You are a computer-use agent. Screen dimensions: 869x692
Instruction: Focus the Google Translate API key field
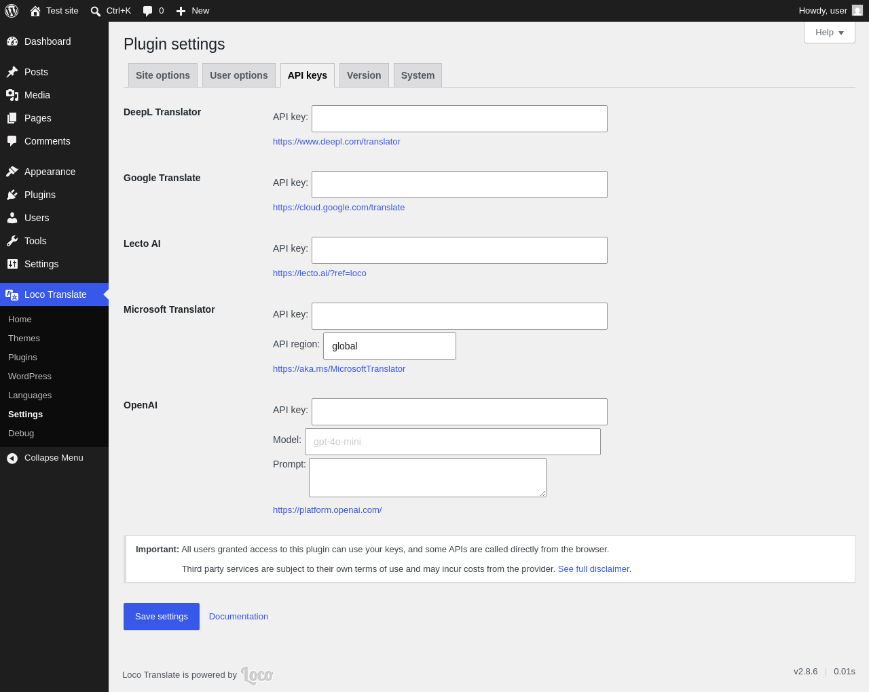click(x=460, y=185)
